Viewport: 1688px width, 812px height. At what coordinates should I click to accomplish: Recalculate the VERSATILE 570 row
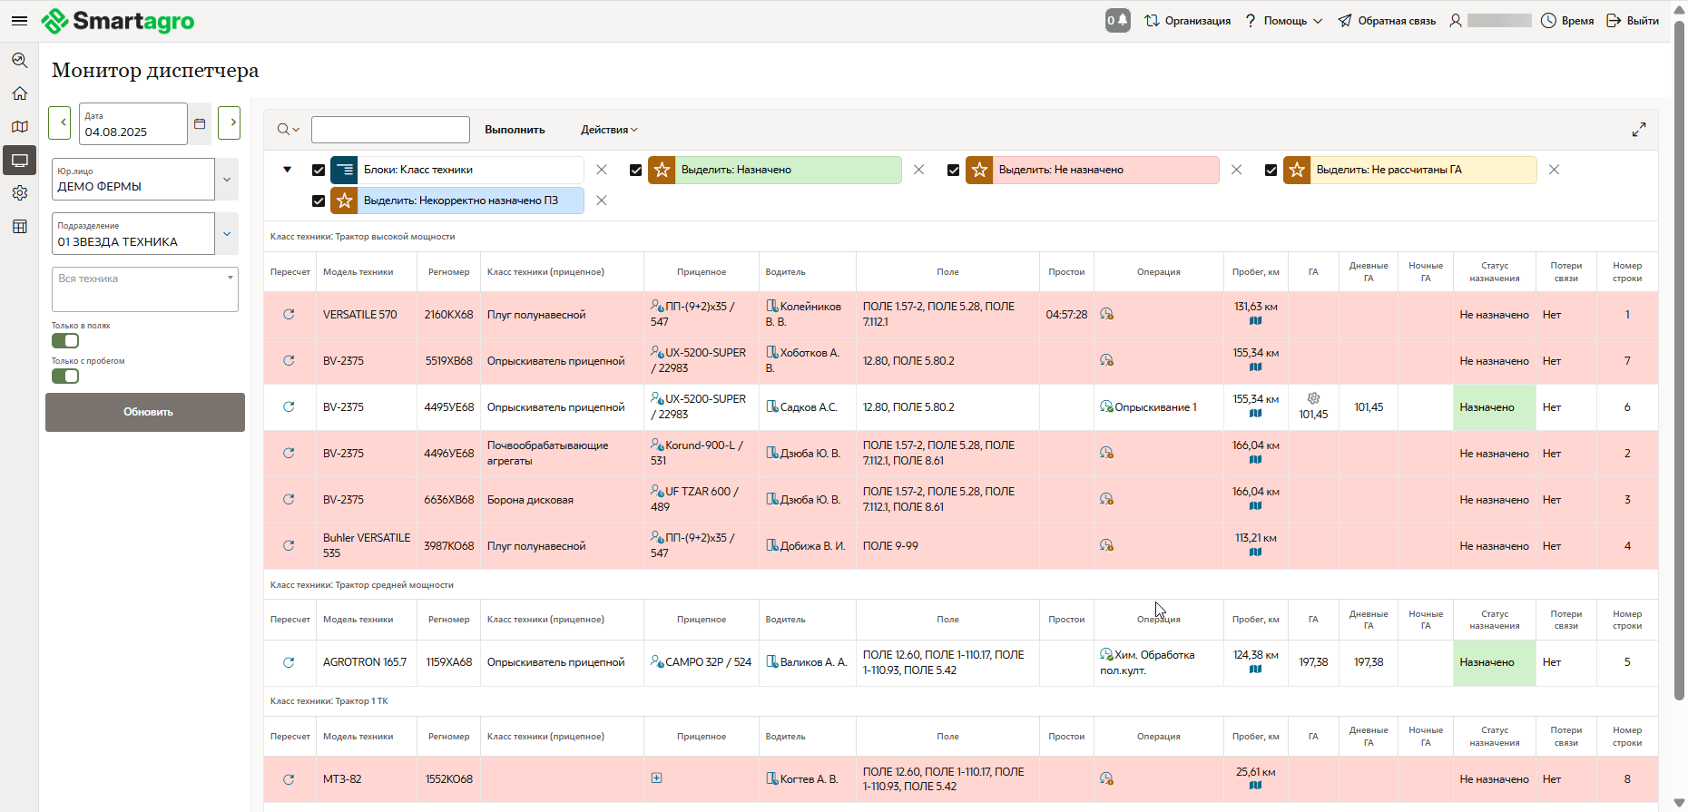point(289,315)
